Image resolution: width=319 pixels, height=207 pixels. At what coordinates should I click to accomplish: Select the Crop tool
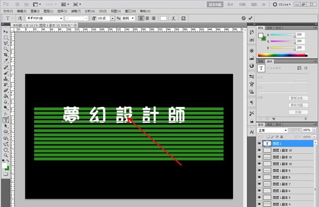pos(6,55)
